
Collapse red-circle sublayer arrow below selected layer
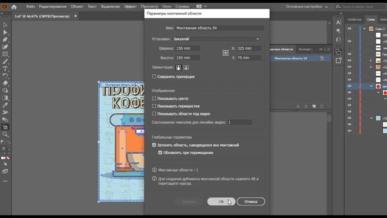coord(379,93)
